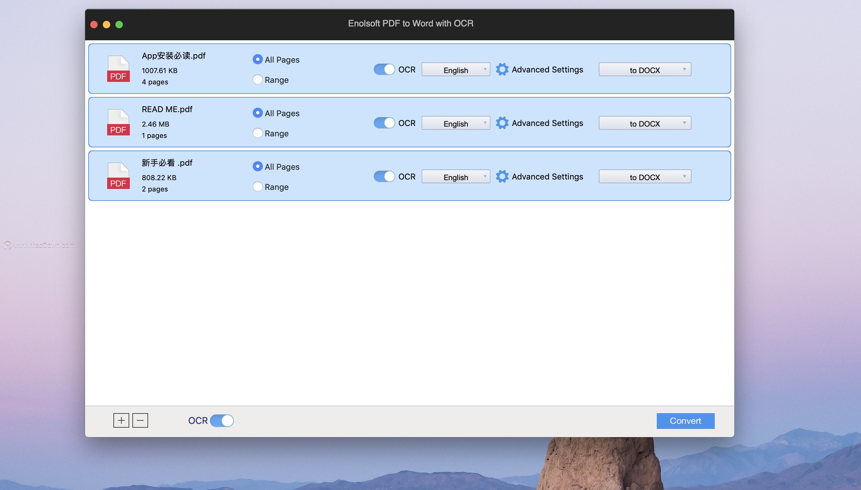This screenshot has height=490, width=861.
Task: Click the 2.46 MB file size text
Action: (x=156, y=124)
